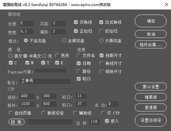Uncheck the 日式角线 option
Viewport: 171px width, 131px height.
click(x=101, y=22)
